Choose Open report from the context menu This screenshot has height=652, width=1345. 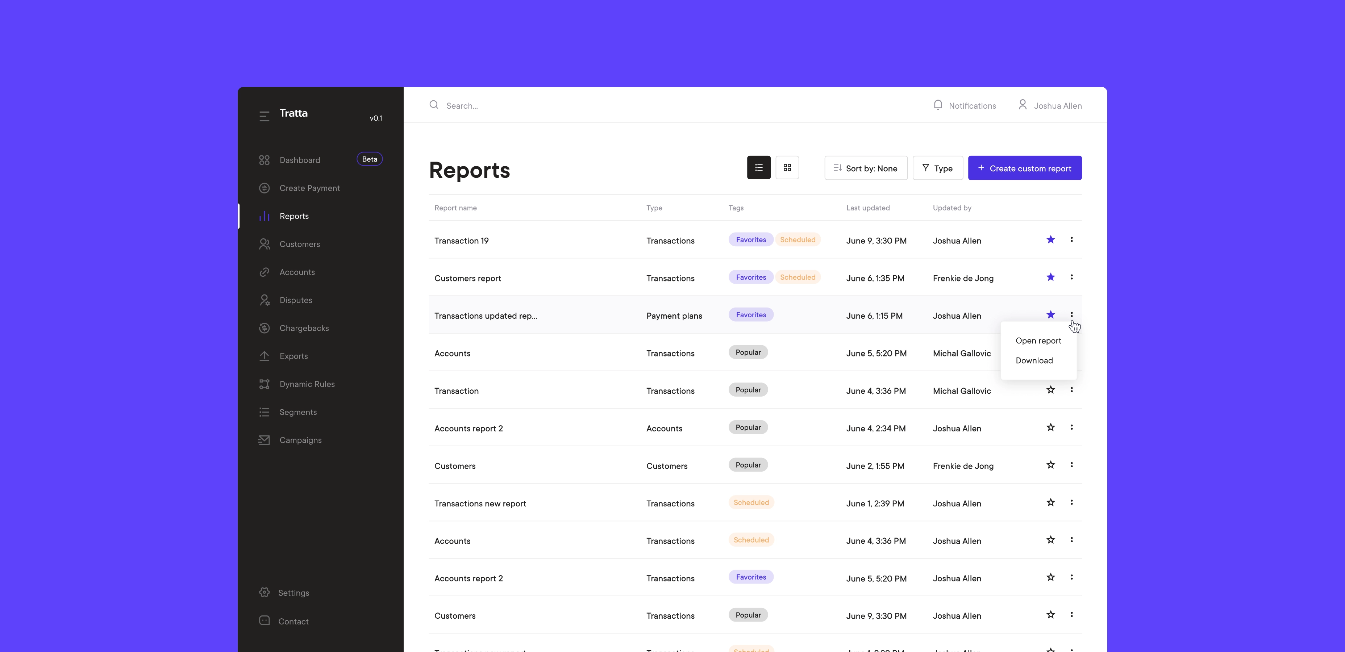point(1038,340)
